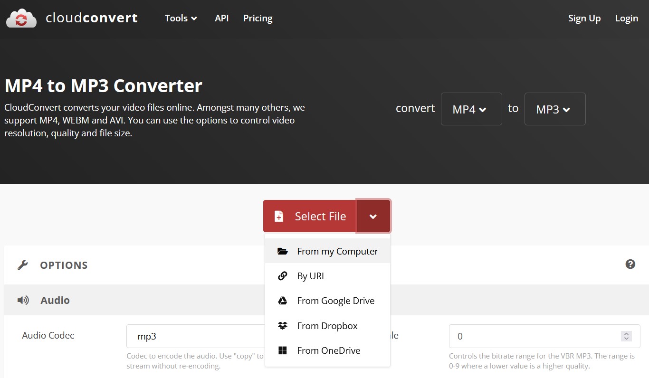Click the URL chain link icon

point(283,276)
